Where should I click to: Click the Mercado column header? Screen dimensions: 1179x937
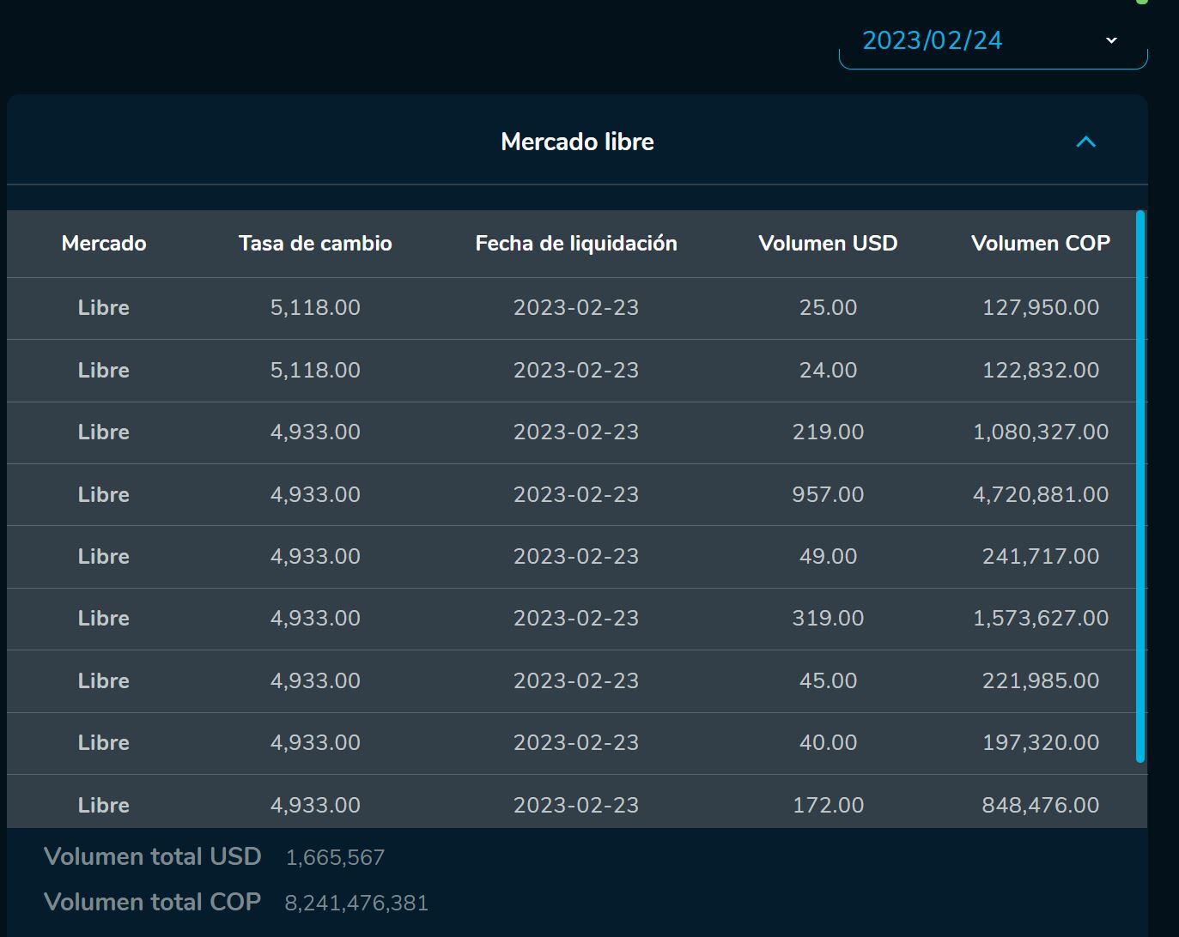pyautogui.click(x=104, y=244)
